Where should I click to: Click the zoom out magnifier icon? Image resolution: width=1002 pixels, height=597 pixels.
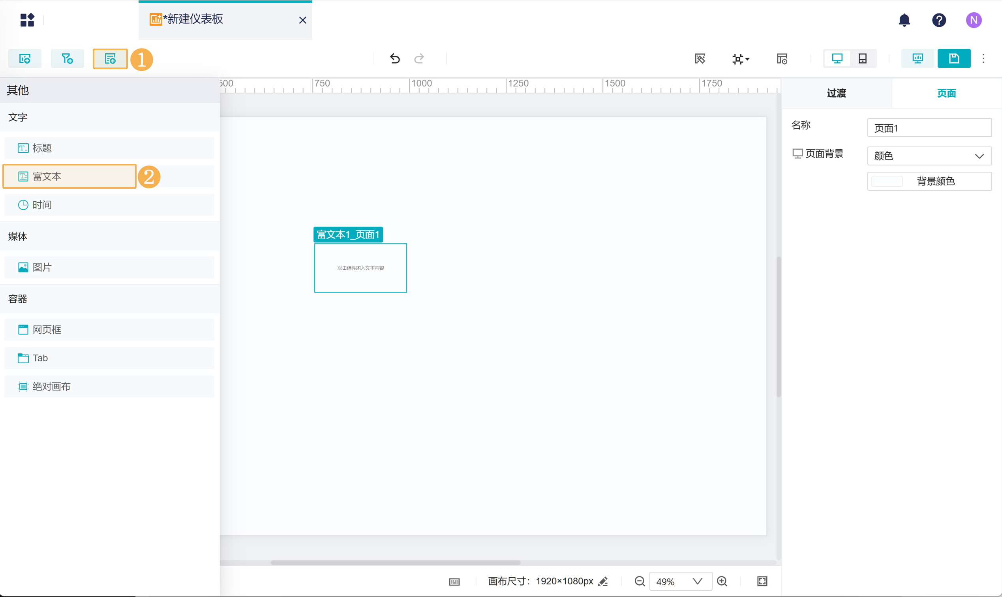(x=640, y=581)
